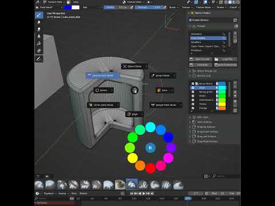Select the Annotate tool in toolbar
This screenshot has width=275, height=206.
39,59
